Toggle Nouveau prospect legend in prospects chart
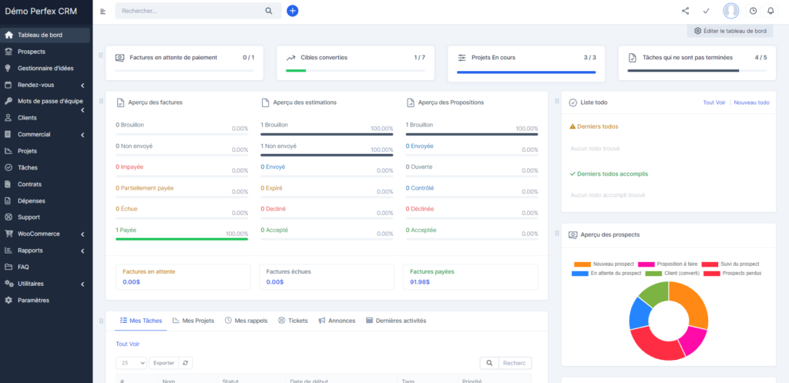The height and width of the screenshot is (383, 789). [604, 264]
